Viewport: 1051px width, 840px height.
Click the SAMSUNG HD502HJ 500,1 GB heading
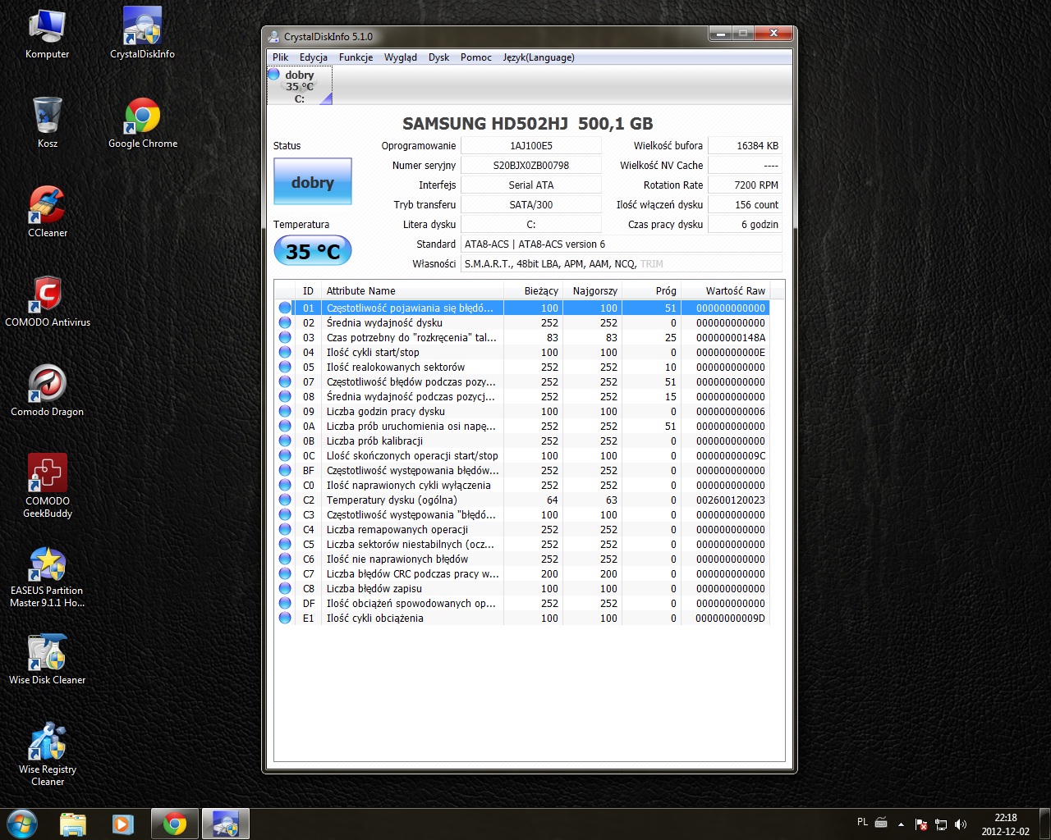(527, 124)
